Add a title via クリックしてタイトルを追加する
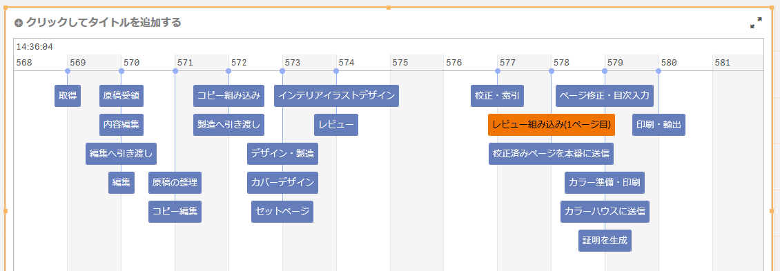 103,22
